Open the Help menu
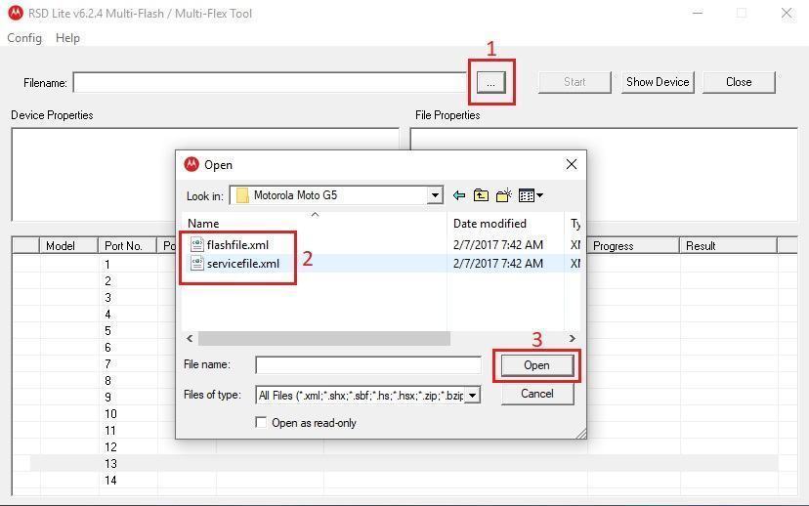This screenshot has width=809, height=506. click(x=67, y=38)
